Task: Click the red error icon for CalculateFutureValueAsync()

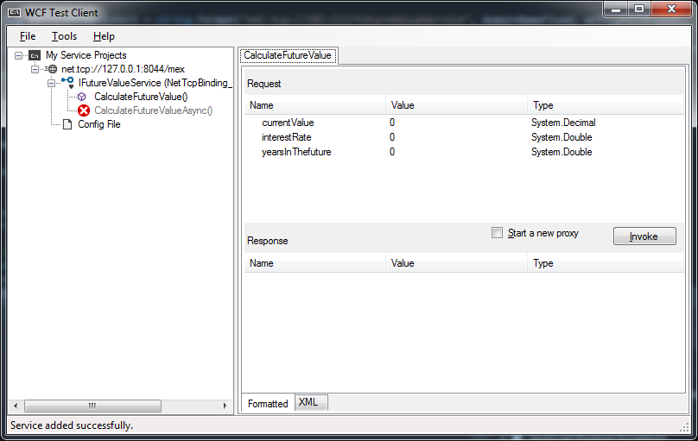Action: [84, 110]
